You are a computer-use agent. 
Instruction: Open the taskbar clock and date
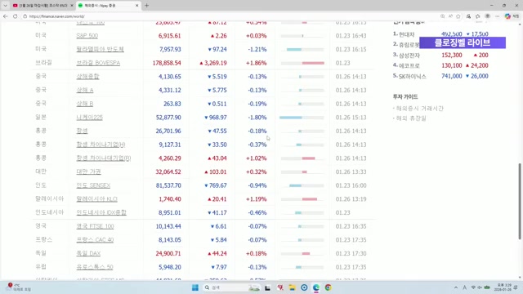[x=503, y=287]
